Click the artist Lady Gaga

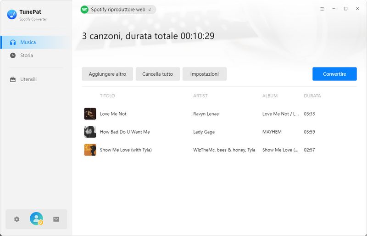coord(204,132)
